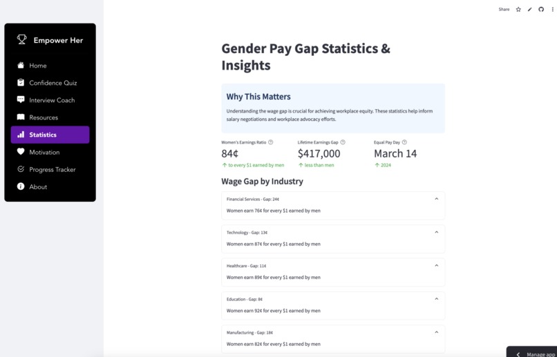Click the star favorite icon
Screen dimensions: 557x357
[518, 10]
